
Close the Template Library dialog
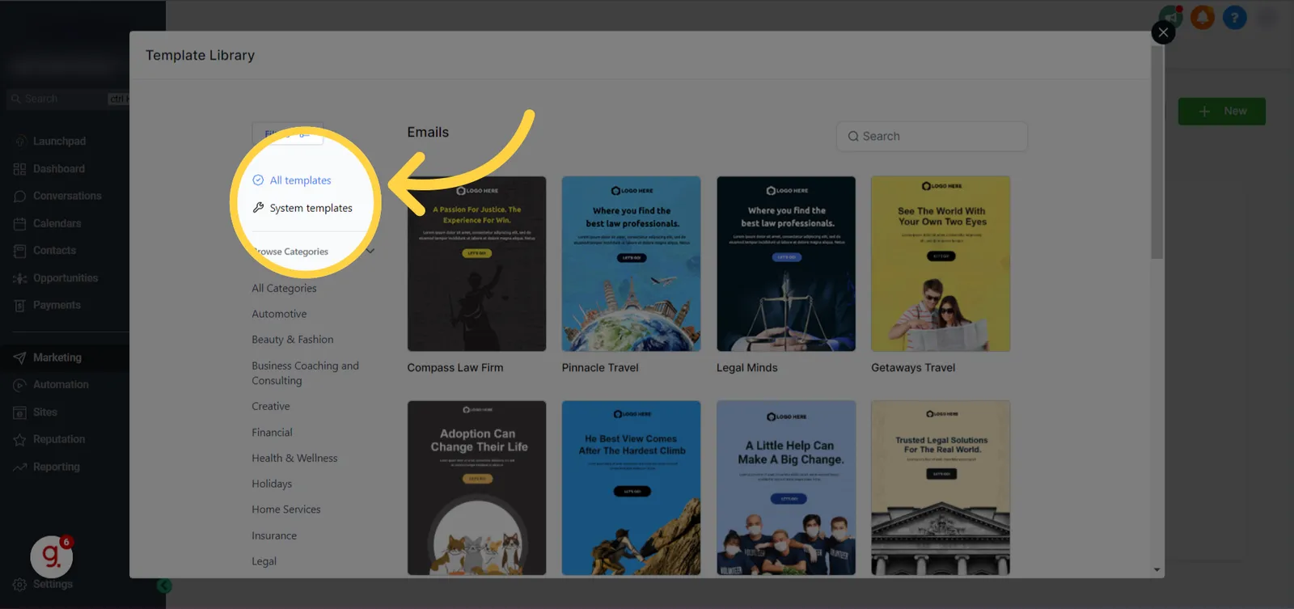pos(1163,32)
